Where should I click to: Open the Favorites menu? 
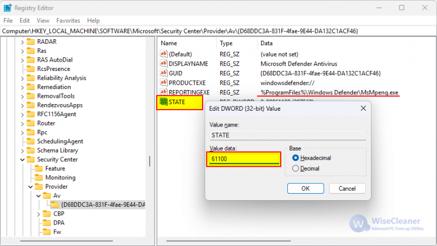(68, 21)
